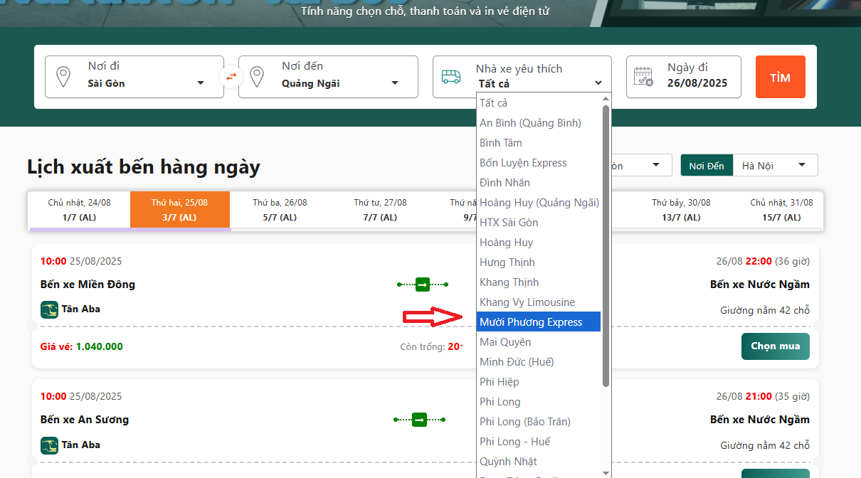Click the calendar icon beside Ngày đi
The image size is (861, 478).
tap(643, 77)
